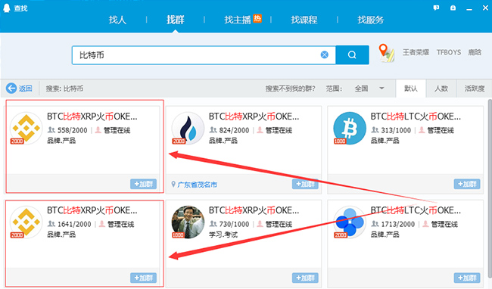492x289 pixels.
Task: Open blue clover avatar of 1713/2000 group
Action: tap(350, 222)
